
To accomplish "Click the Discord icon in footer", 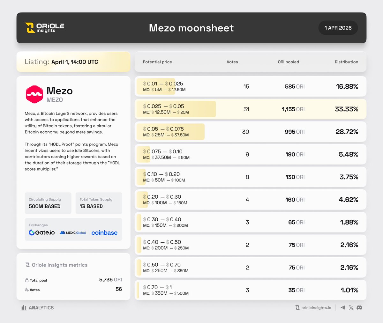I will [x=359, y=308].
